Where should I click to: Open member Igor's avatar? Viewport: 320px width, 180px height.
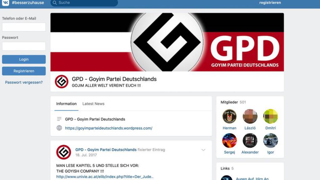[270, 141]
